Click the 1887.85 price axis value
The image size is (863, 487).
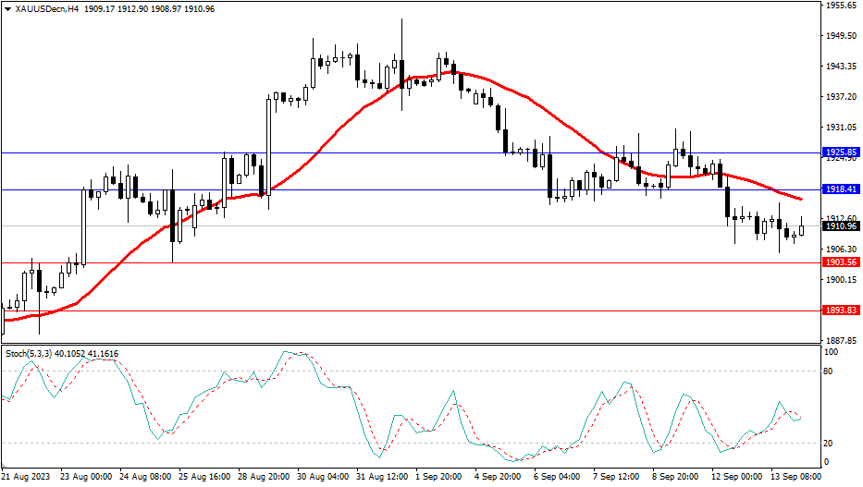(x=841, y=340)
